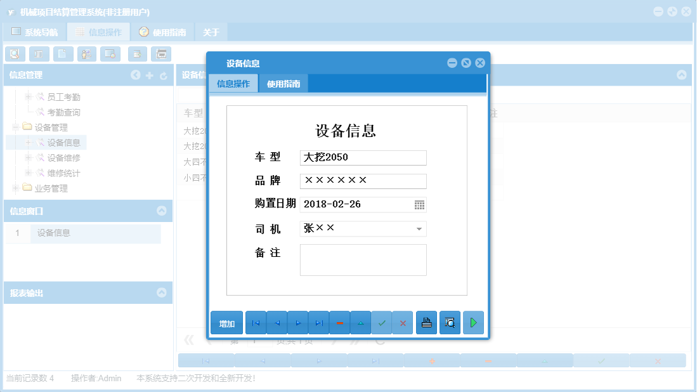Screen dimensions: 697x392
Task: Go to the next record arrow
Action: (x=297, y=322)
